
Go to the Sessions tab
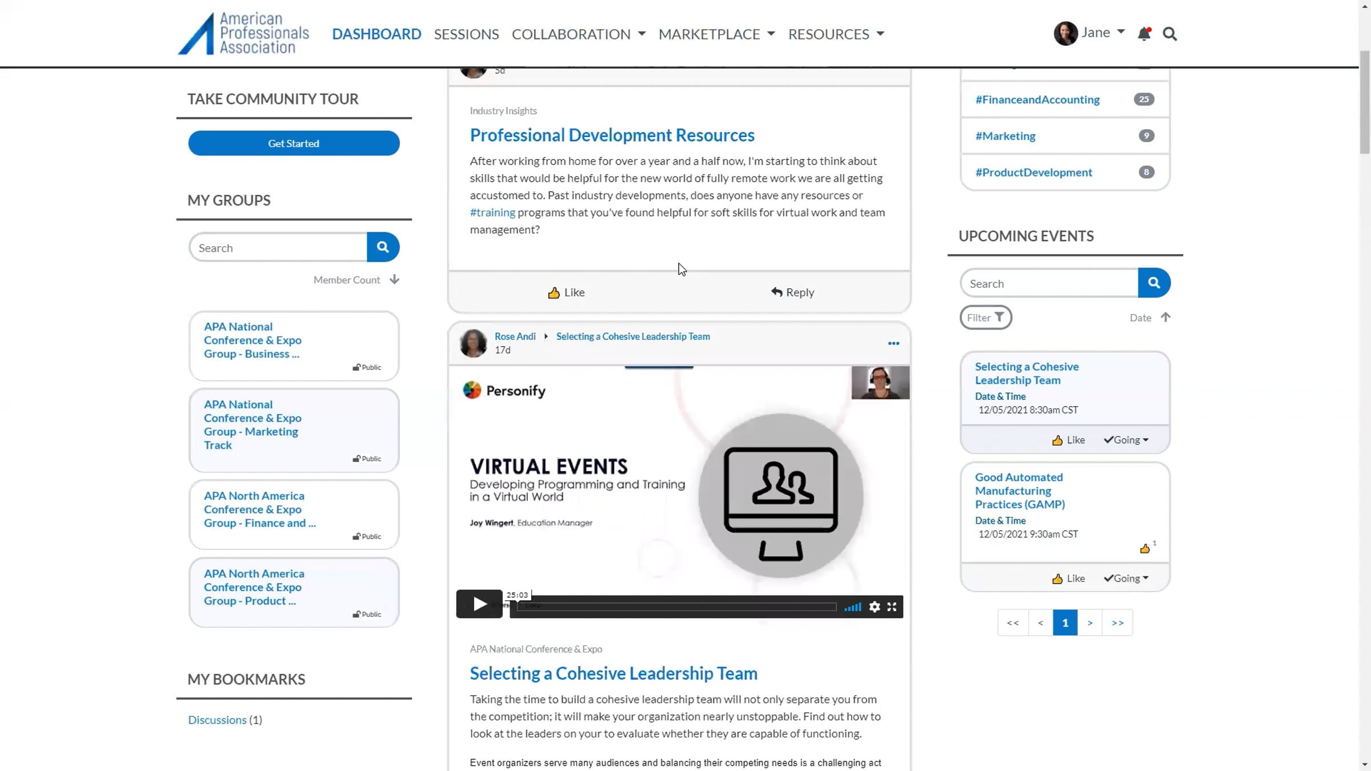pos(466,34)
